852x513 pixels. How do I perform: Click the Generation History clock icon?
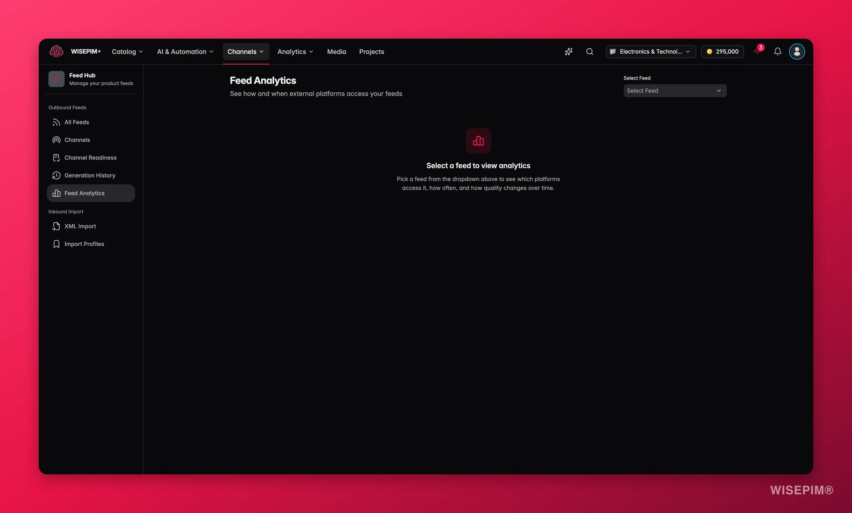click(x=56, y=175)
